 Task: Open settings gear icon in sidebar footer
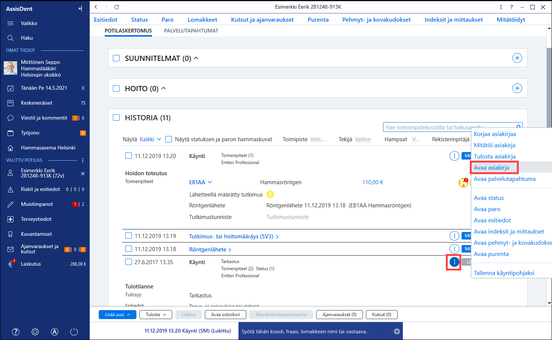click(35, 332)
